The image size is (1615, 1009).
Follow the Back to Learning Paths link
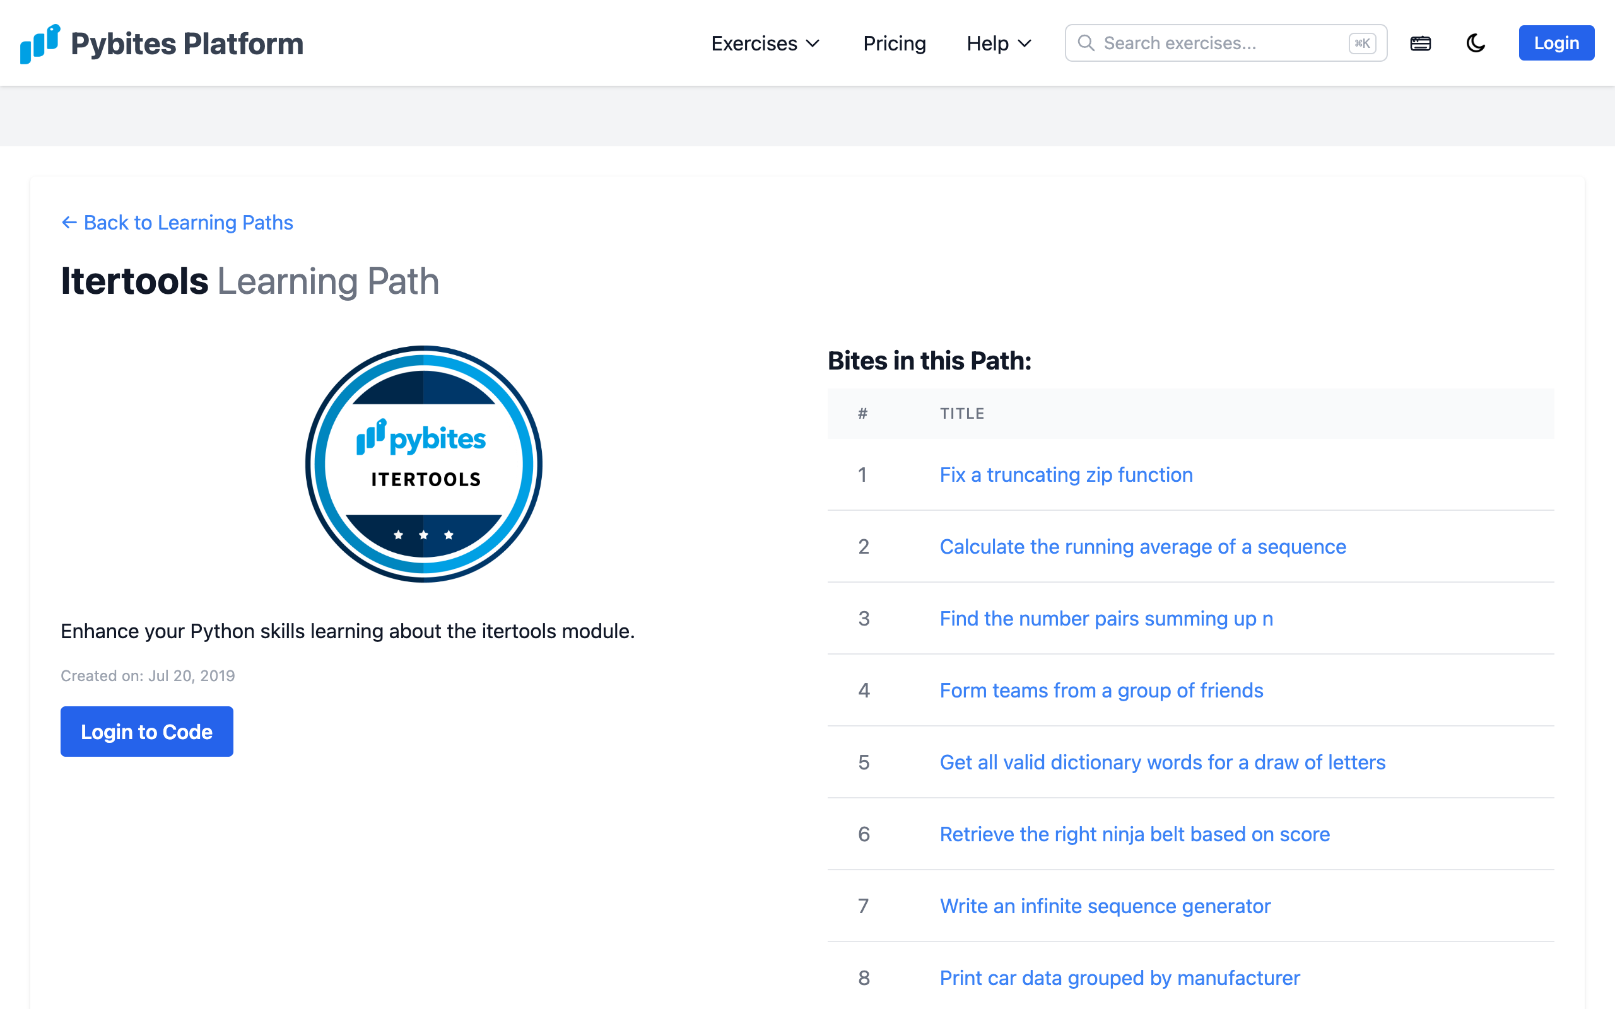[188, 222]
